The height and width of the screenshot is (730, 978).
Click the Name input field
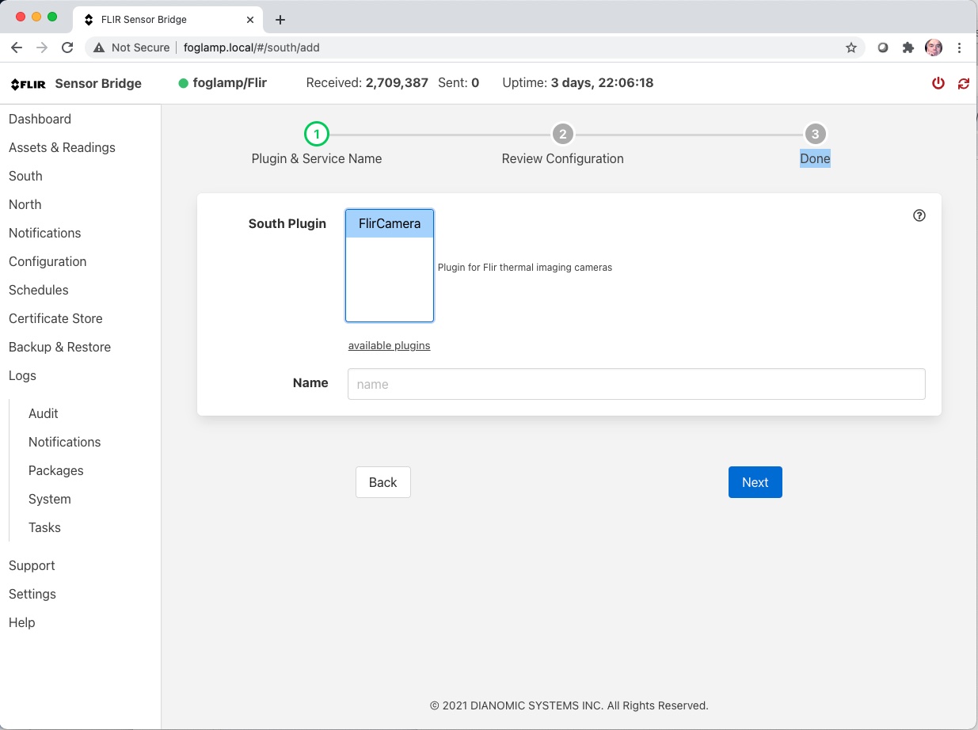click(x=637, y=384)
